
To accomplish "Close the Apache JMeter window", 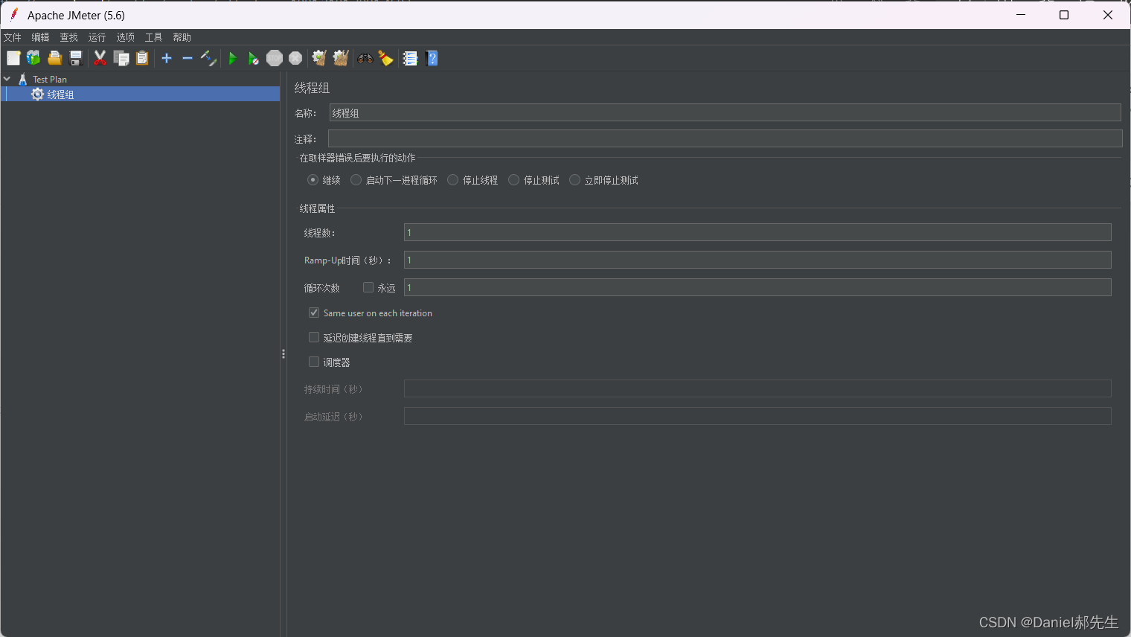I will pyautogui.click(x=1108, y=15).
